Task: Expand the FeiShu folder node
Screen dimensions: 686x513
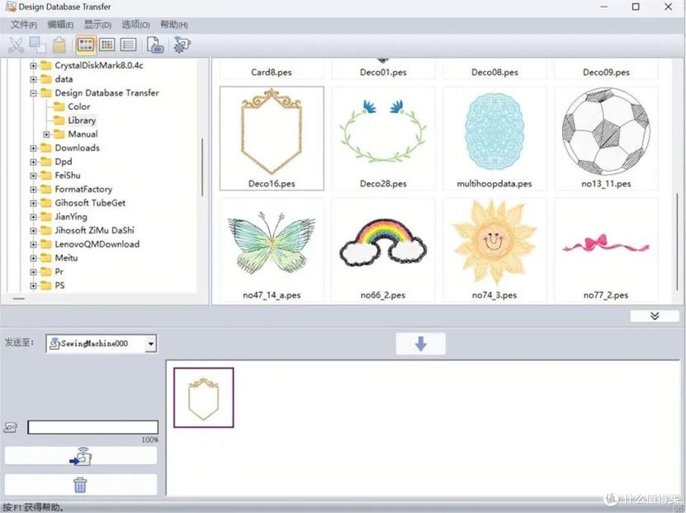Action: 33,176
